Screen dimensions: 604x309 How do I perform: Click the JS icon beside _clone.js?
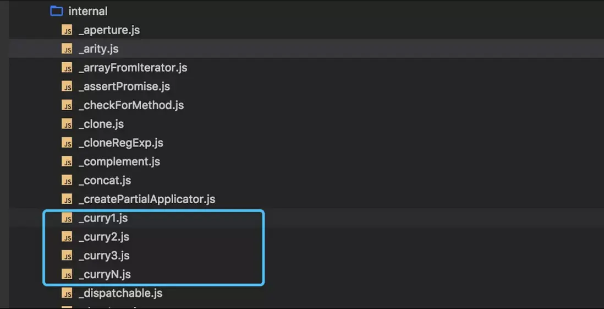click(x=67, y=124)
